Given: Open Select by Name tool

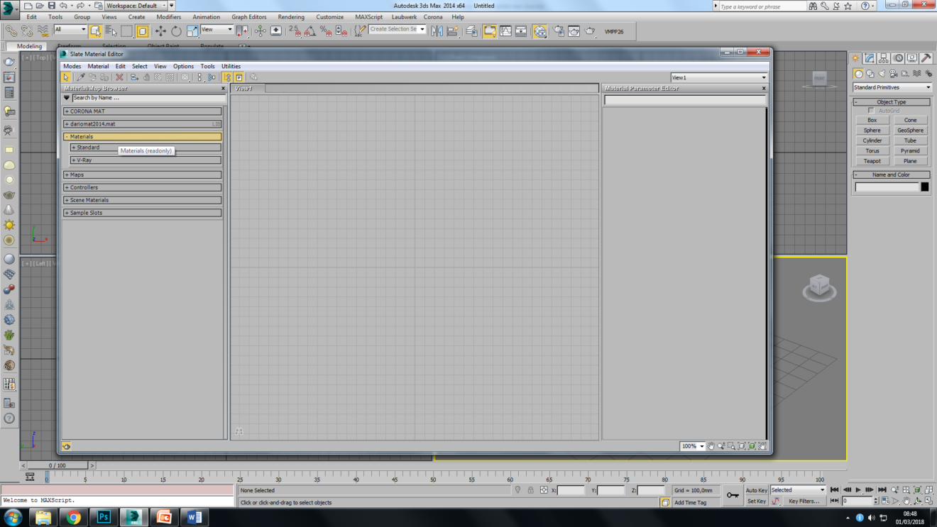Looking at the screenshot, I should pos(111,31).
